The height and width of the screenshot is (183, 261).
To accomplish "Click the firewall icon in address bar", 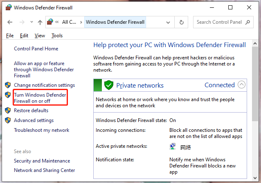I will tap(51, 22).
